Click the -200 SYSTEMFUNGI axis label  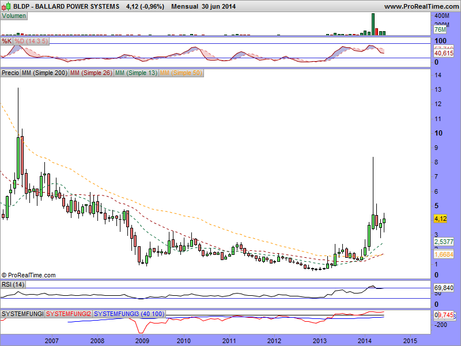[441, 325]
